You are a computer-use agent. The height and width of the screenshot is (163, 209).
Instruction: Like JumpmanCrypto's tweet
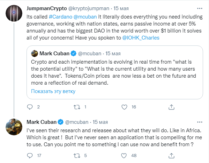point(124,107)
